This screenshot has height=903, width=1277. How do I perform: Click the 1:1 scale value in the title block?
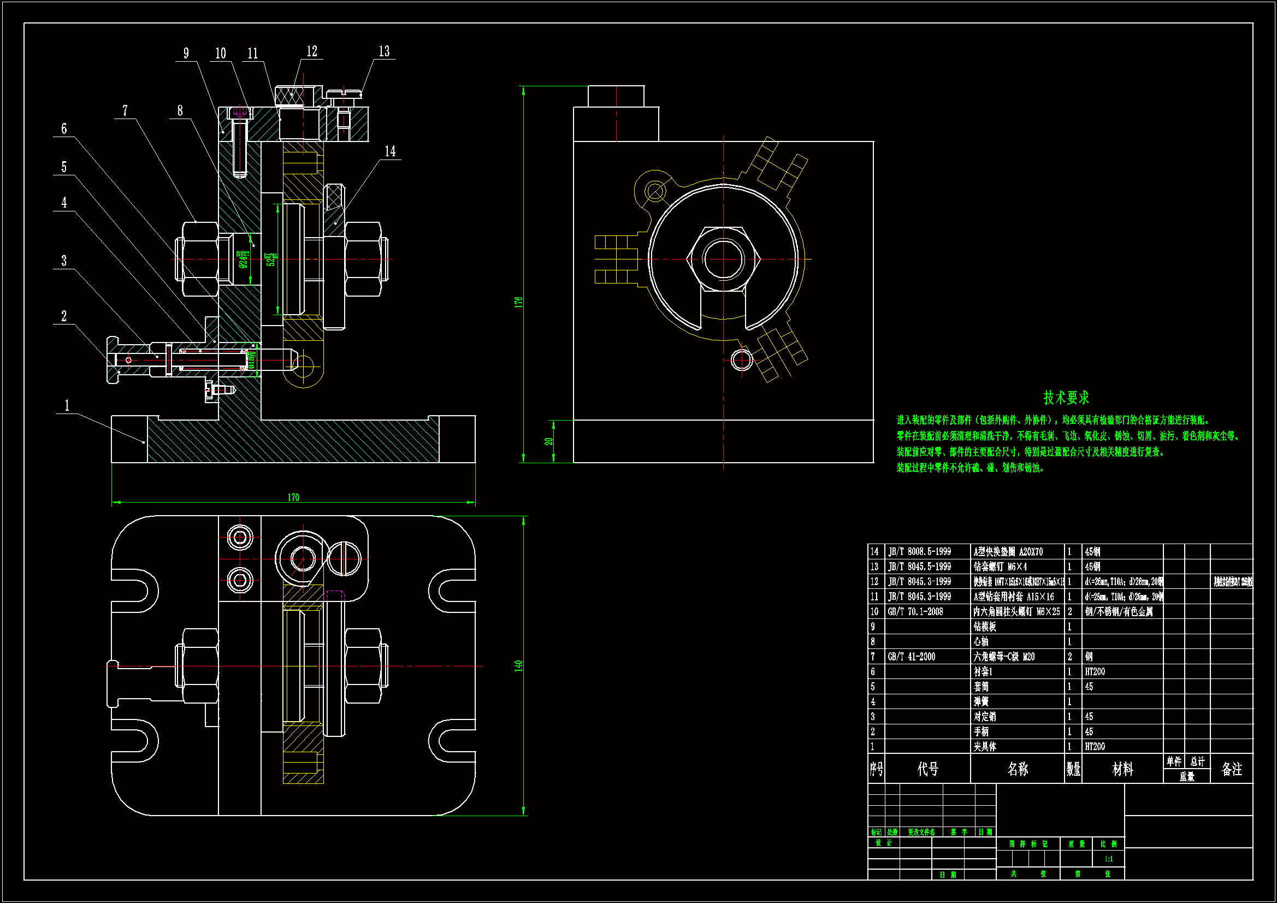1108,859
